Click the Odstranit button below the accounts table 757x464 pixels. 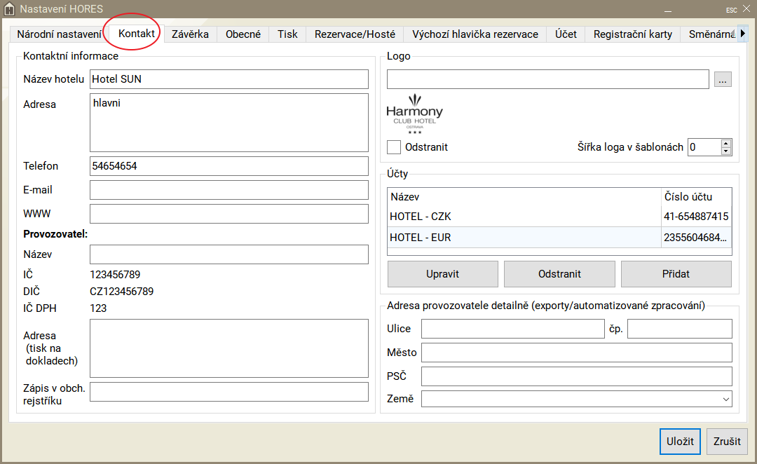(x=559, y=274)
